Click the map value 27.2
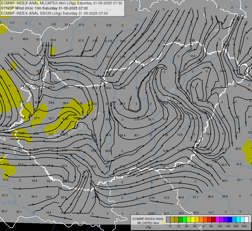Image resolution: width=252 pixels, height=231 pixels. (37, 118)
